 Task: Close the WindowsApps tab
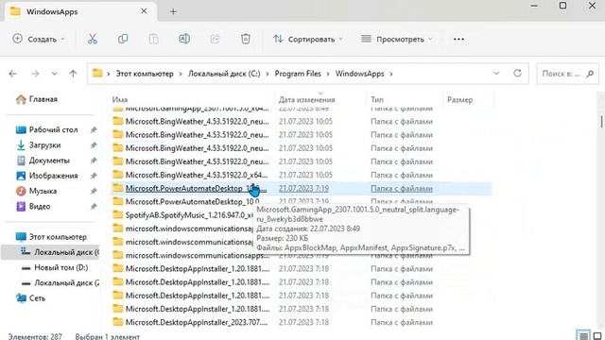(x=144, y=11)
